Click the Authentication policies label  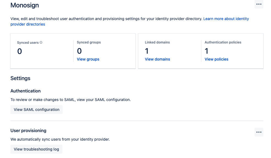click(223, 42)
